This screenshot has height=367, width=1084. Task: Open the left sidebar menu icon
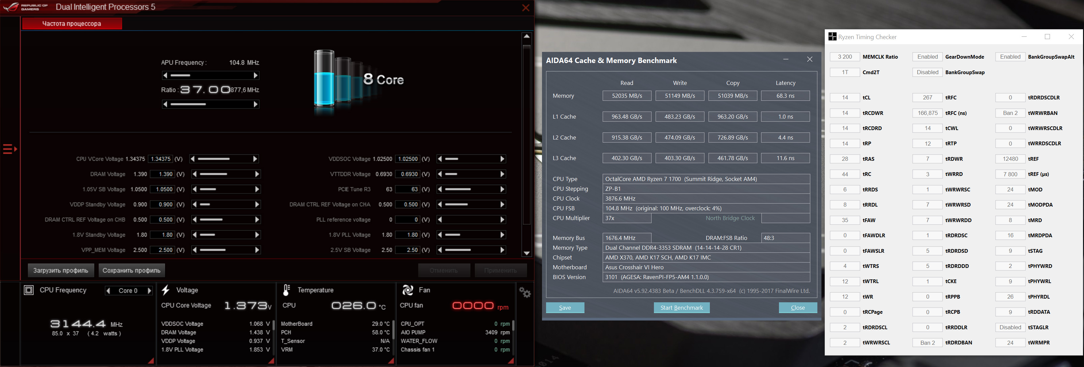tap(10, 149)
